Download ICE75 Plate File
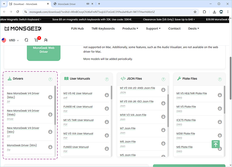The image size is (232, 167). [220, 122]
